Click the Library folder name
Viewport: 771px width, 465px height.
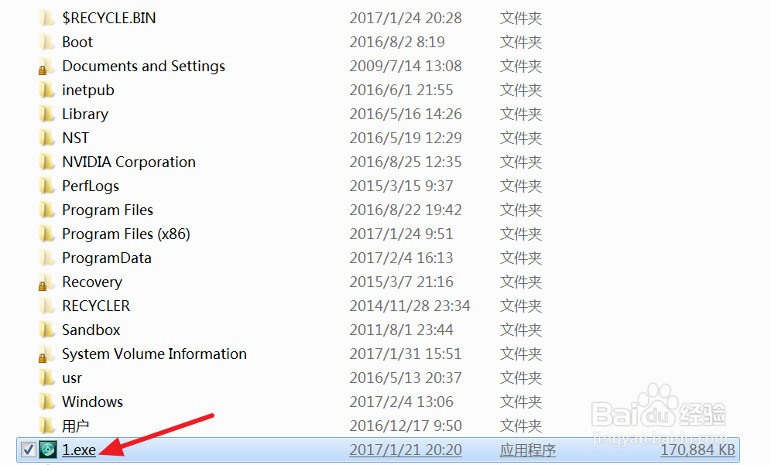coord(85,115)
